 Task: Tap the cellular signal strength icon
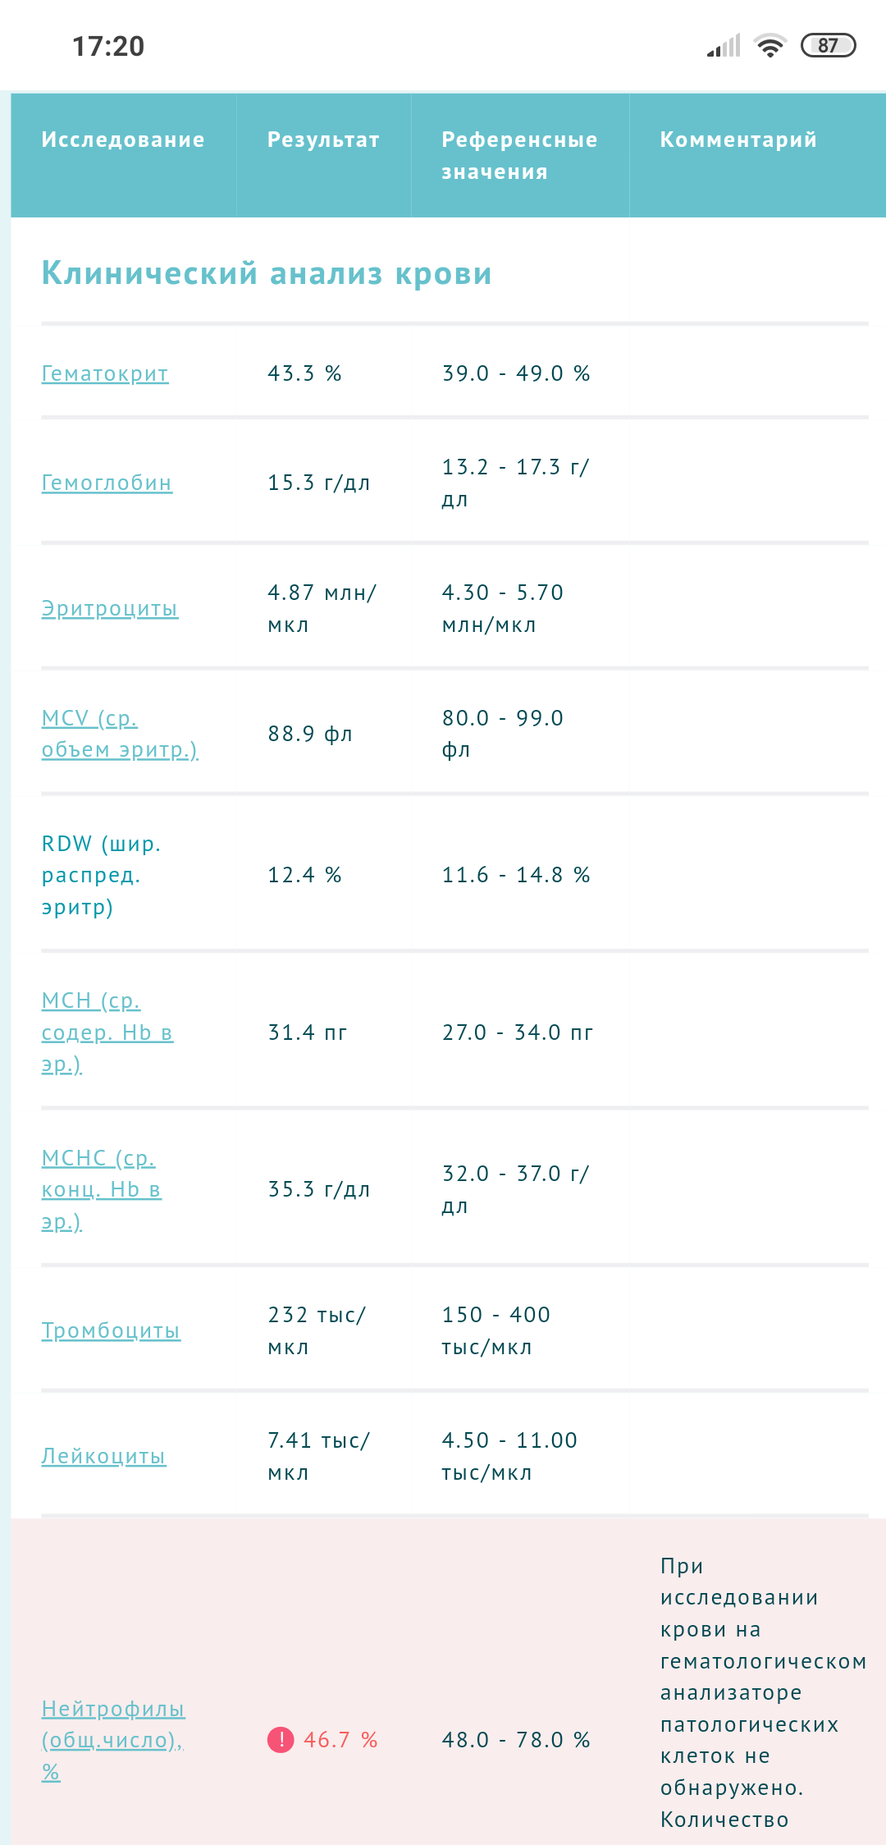(x=724, y=46)
